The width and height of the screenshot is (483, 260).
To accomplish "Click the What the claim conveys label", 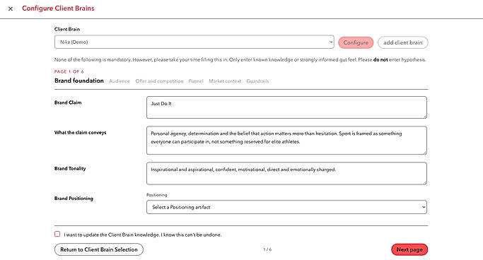I will pyautogui.click(x=81, y=133).
